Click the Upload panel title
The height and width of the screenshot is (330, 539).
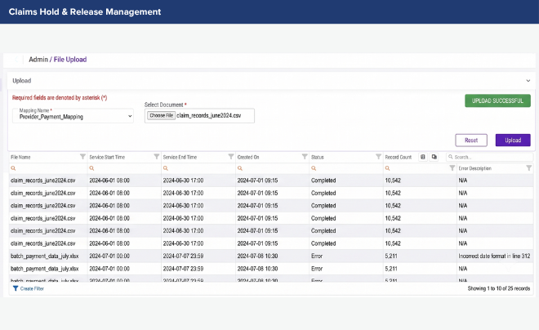(22, 81)
